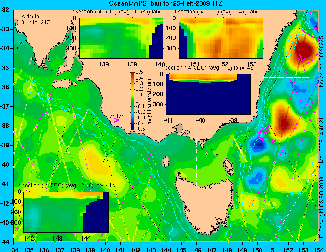Screen dimensions: 326x252
Task: Open the lat=-35 temperature section inset plot
Action: 221,38
